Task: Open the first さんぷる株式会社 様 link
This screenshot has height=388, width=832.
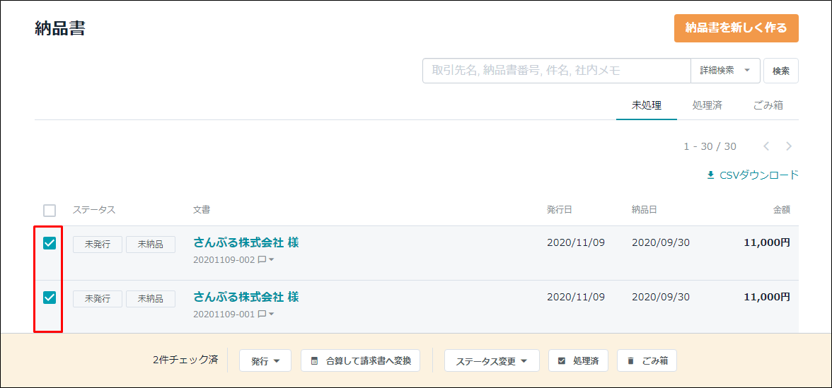Action: click(x=245, y=243)
